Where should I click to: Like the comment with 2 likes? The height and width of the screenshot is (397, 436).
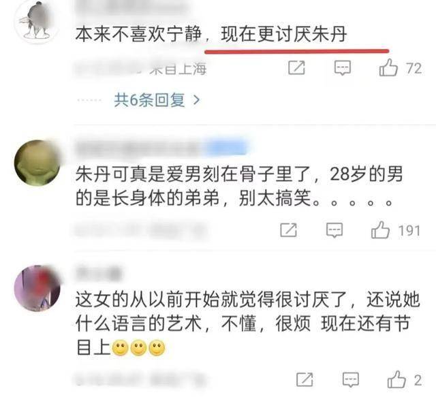[x=396, y=379]
